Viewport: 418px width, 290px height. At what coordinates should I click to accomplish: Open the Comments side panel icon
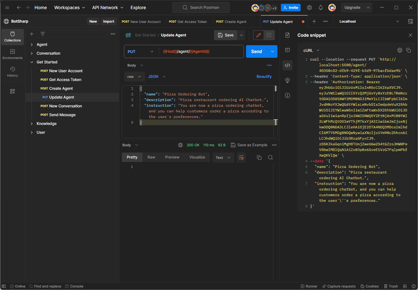click(287, 50)
